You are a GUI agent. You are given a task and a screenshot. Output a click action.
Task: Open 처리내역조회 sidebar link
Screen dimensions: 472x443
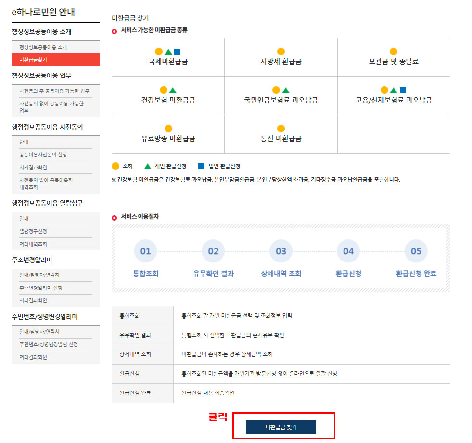33,244
